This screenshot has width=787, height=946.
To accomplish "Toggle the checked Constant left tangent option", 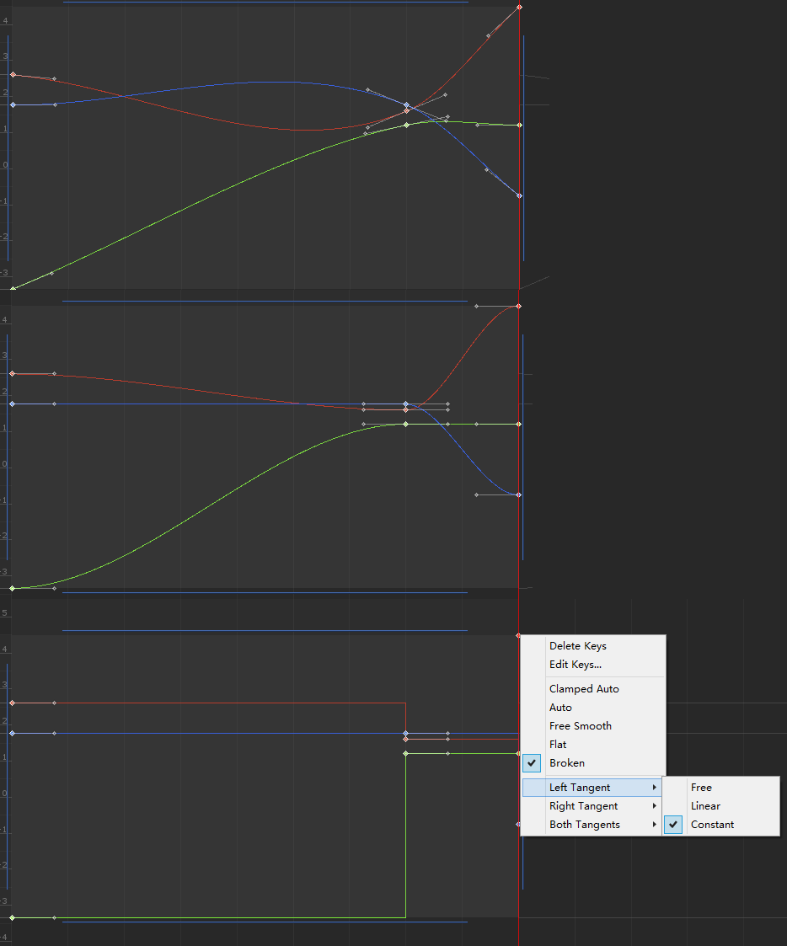I will coord(720,825).
